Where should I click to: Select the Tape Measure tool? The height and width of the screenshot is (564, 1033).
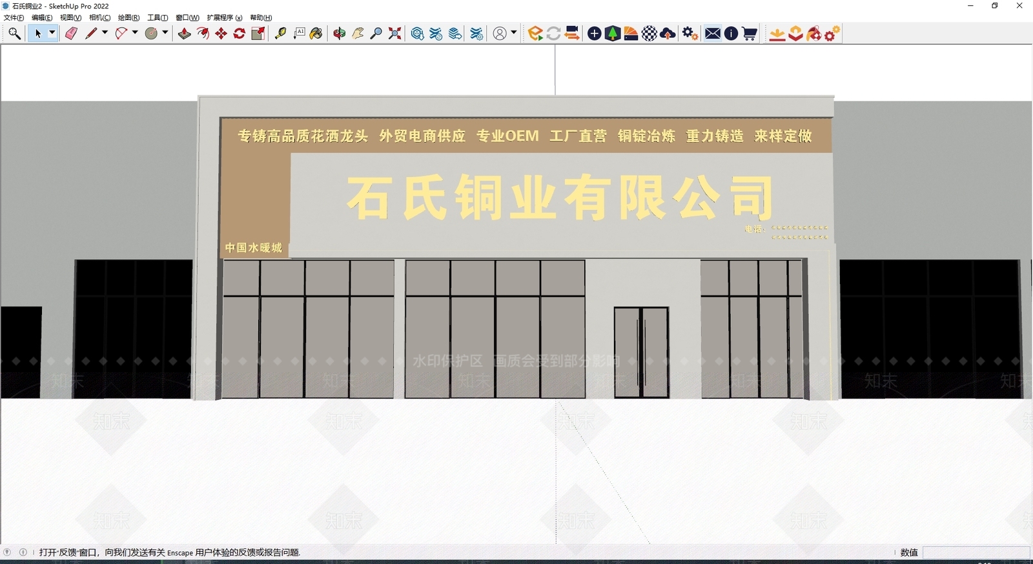click(x=280, y=34)
